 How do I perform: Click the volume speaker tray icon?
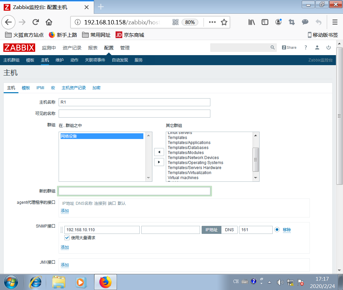coord(280,282)
